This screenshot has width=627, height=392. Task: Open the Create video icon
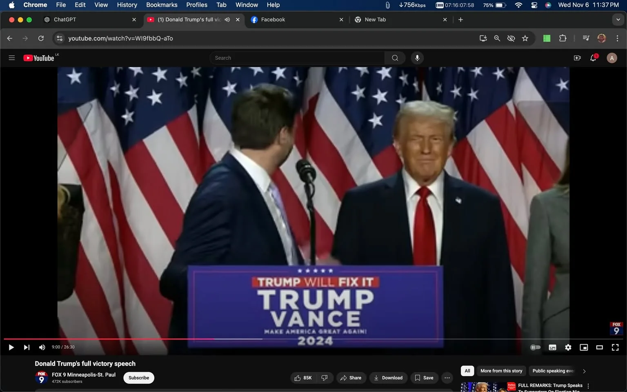[577, 58]
